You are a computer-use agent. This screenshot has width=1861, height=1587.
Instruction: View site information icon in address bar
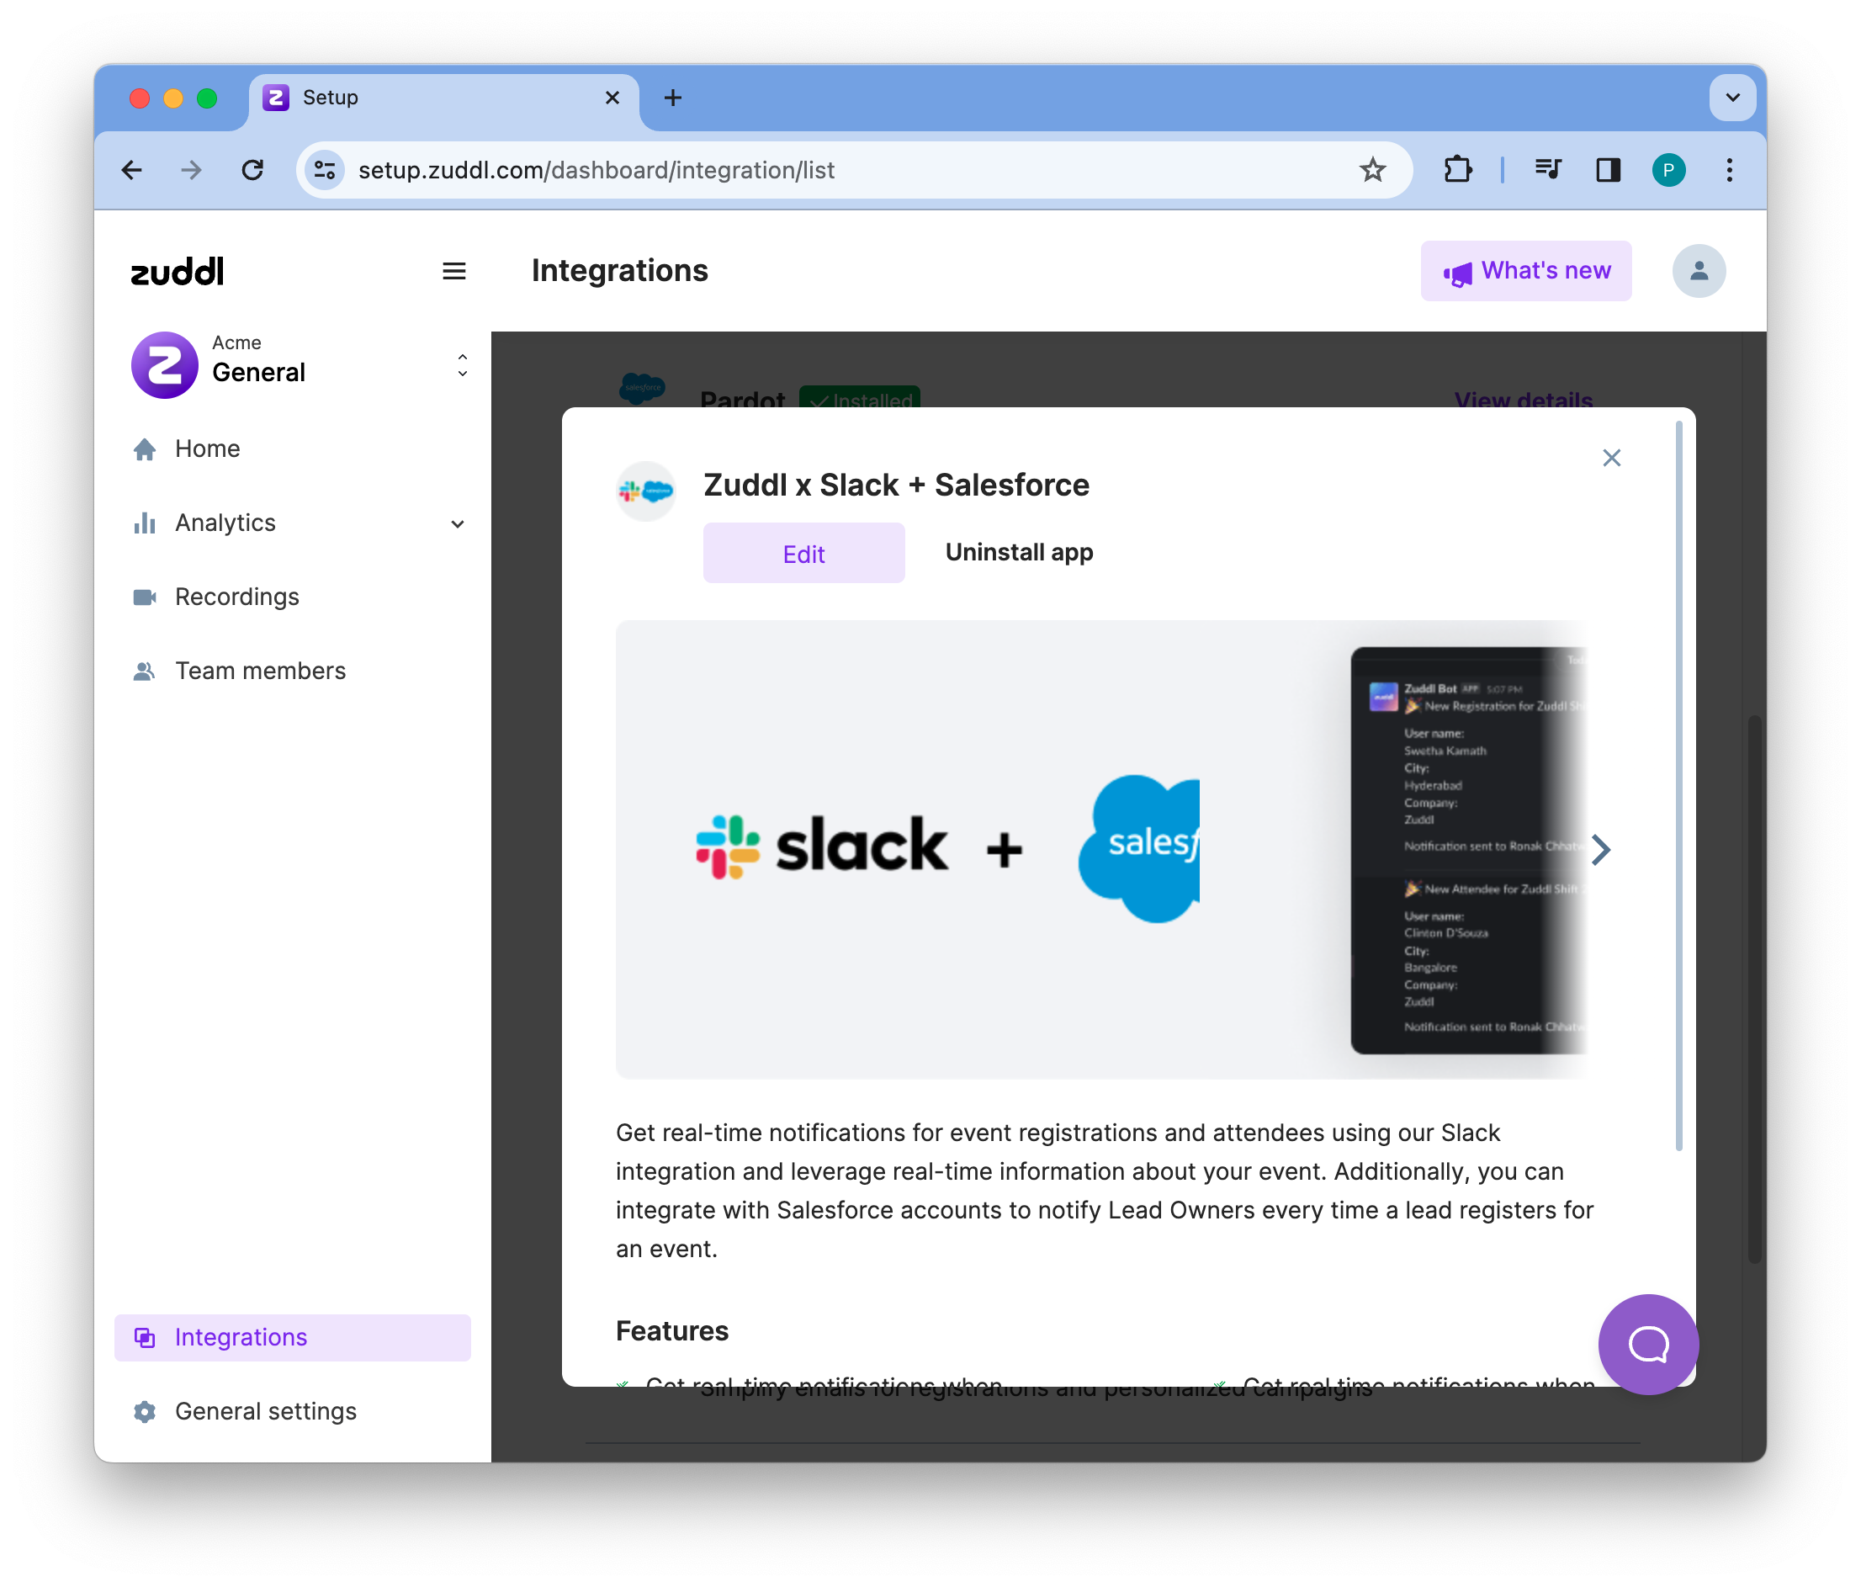[325, 170]
